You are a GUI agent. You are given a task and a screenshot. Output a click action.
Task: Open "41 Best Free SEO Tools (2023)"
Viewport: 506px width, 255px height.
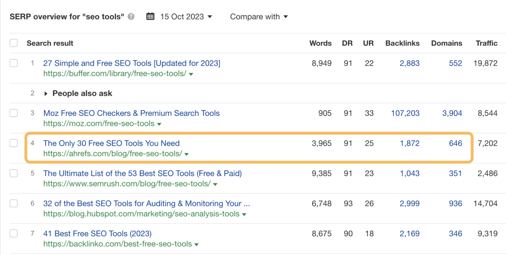coord(98,233)
